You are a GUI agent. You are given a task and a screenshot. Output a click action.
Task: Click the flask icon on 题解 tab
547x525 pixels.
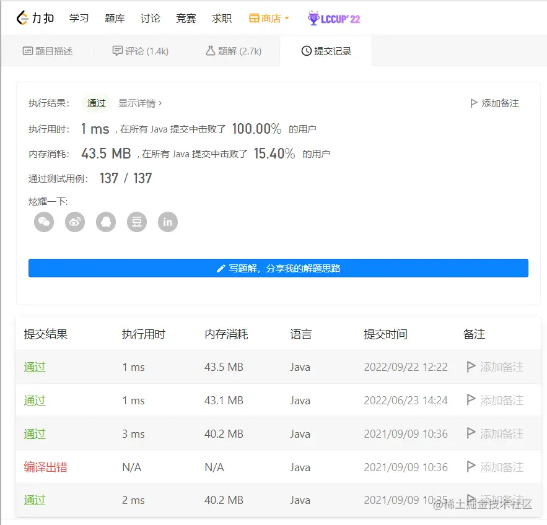(x=211, y=51)
